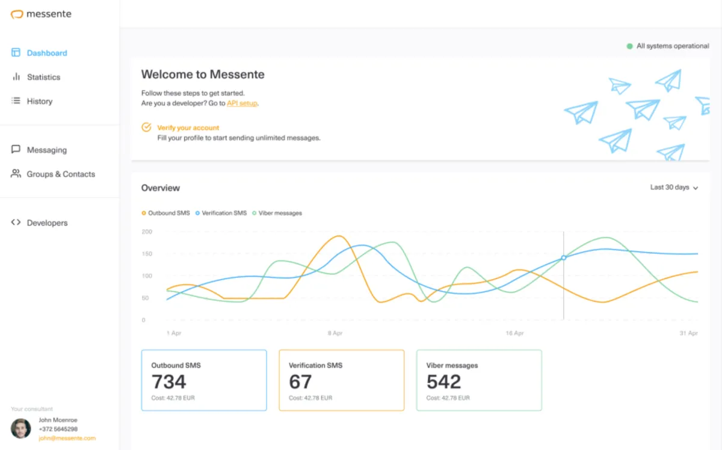The width and height of the screenshot is (722, 450).
Task: Click the 1 Apr axis label
Action: 174,333
